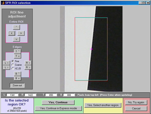Move entire ROI up with ^ button
This screenshot has width=151, height=114.
tap(17, 27)
